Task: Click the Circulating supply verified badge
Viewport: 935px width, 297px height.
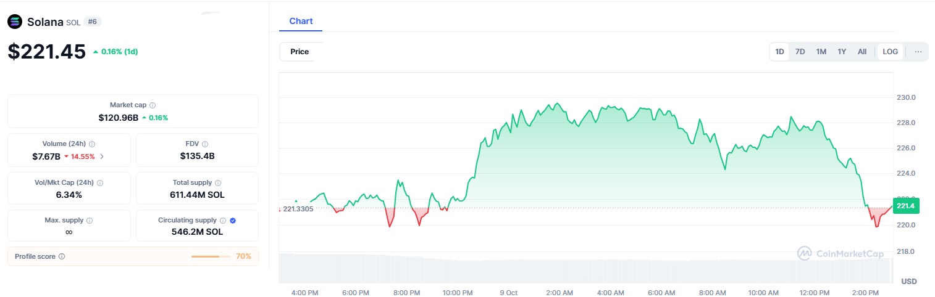Action: pyautogui.click(x=233, y=221)
